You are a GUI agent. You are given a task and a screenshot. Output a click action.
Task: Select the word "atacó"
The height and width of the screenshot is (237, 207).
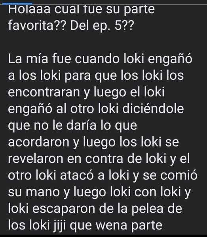[77, 175]
